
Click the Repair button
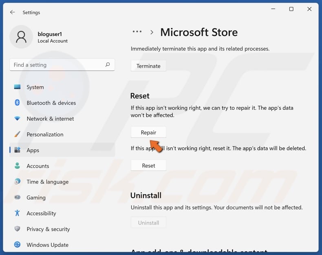[x=148, y=132]
